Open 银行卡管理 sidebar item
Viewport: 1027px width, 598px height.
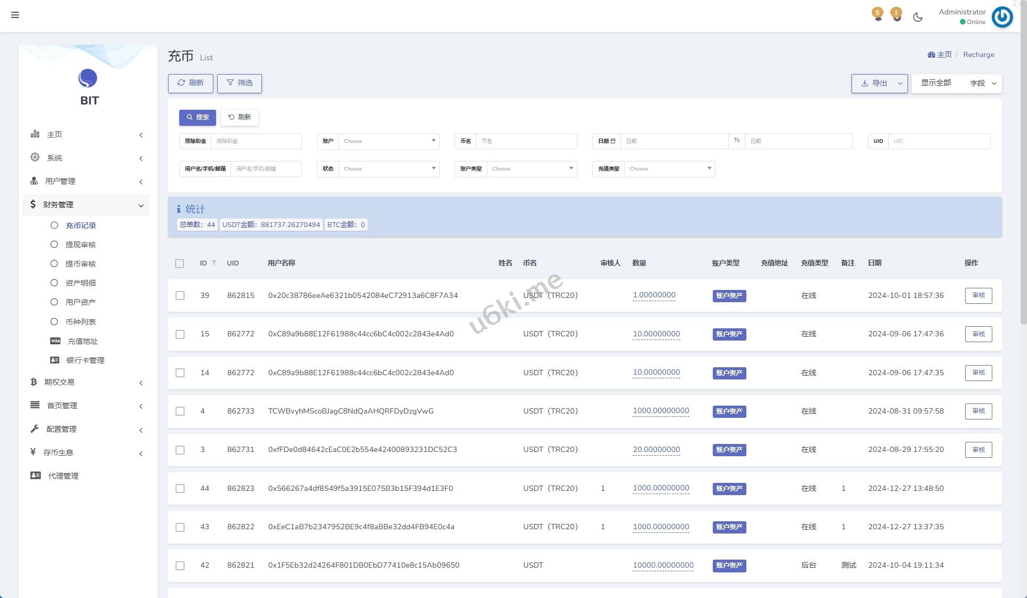click(x=85, y=360)
